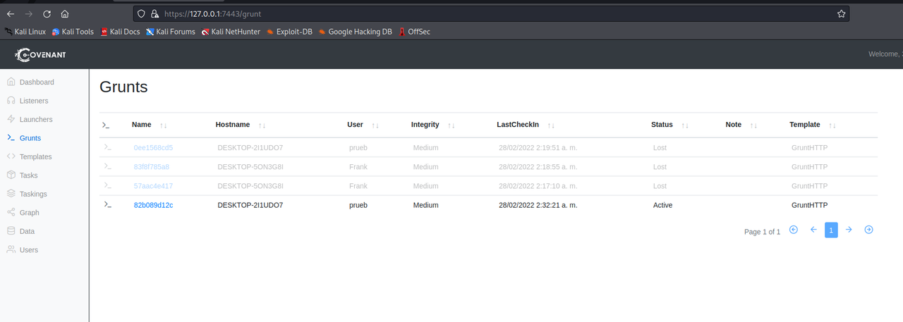The width and height of the screenshot is (903, 322).
Task: Open the Taskings sidebar item
Action: coord(27,194)
